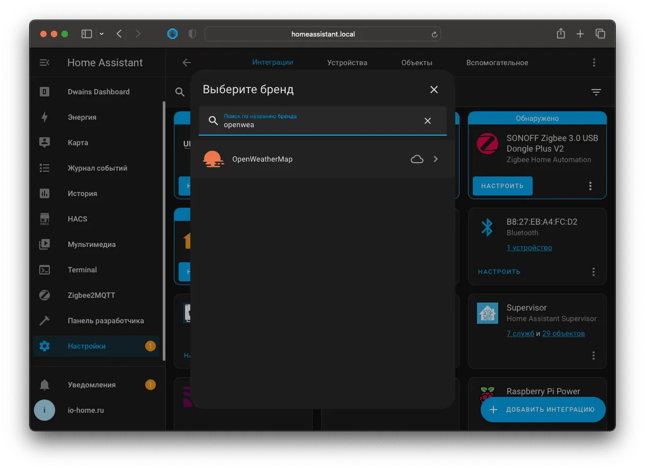
Task: Show Safari tab overview
Action: pyautogui.click(x=600, y=34)
